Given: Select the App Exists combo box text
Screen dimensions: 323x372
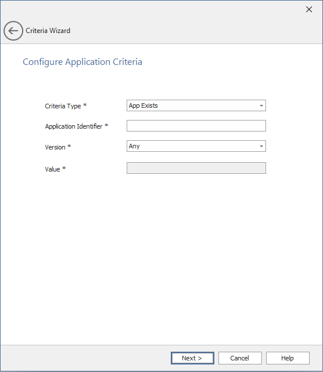Looking at the screenshot, I should tap(143, 105).
